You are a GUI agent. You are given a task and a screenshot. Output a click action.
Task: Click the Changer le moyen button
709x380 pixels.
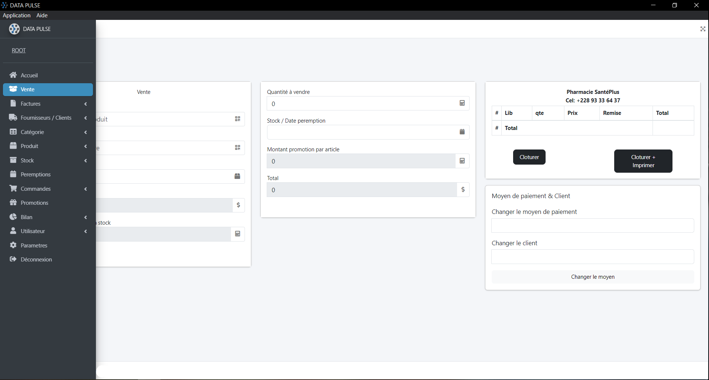tap(592, 277)
